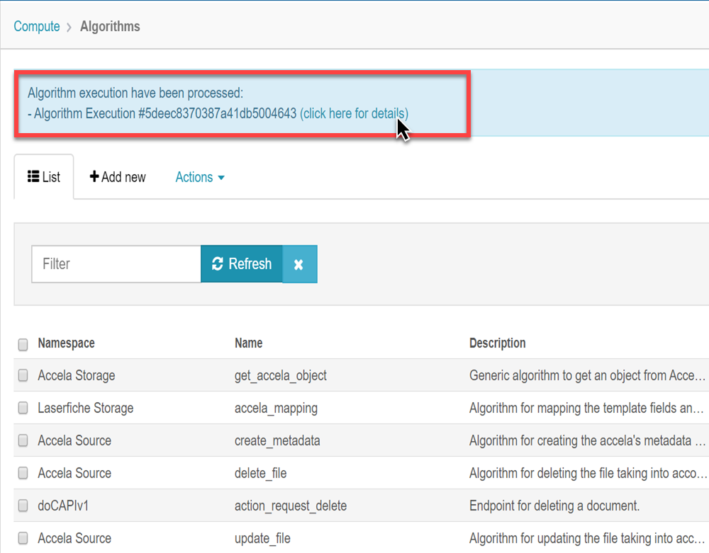This screenshot has height=553, width=709.
Task: Click Accela Source in update_file row
Action: (74, 538)
